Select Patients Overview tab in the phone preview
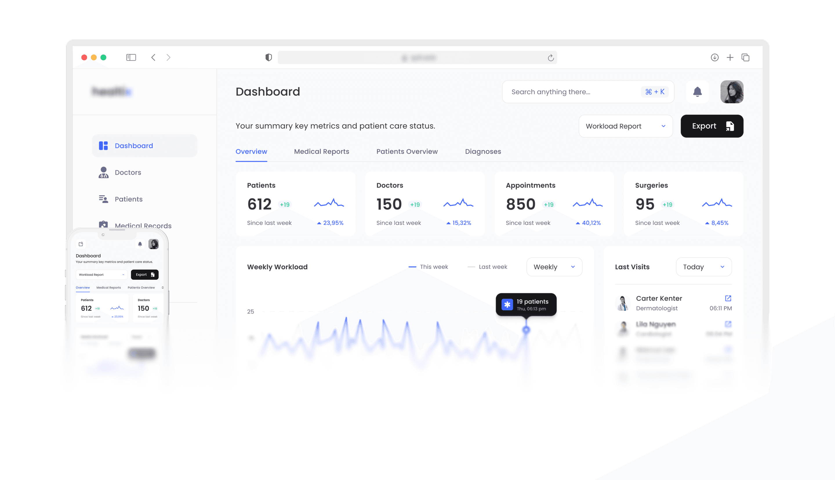This screenshot has height=480, width=835. (141, 288)
